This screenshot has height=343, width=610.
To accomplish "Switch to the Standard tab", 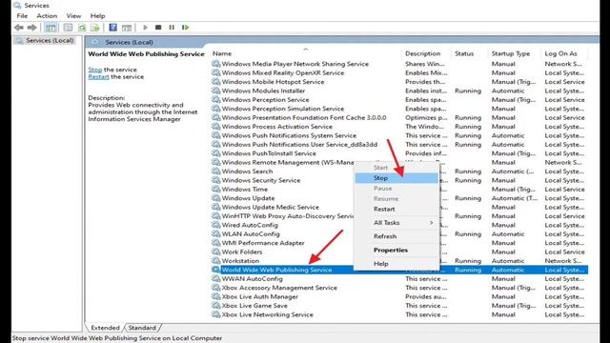I will tap(142, 328).
